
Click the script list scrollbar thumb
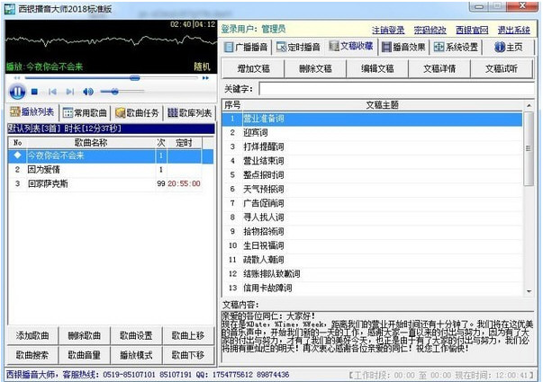(529, 148)
